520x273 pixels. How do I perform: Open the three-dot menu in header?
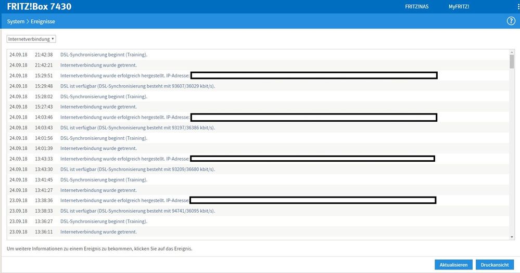518,6
